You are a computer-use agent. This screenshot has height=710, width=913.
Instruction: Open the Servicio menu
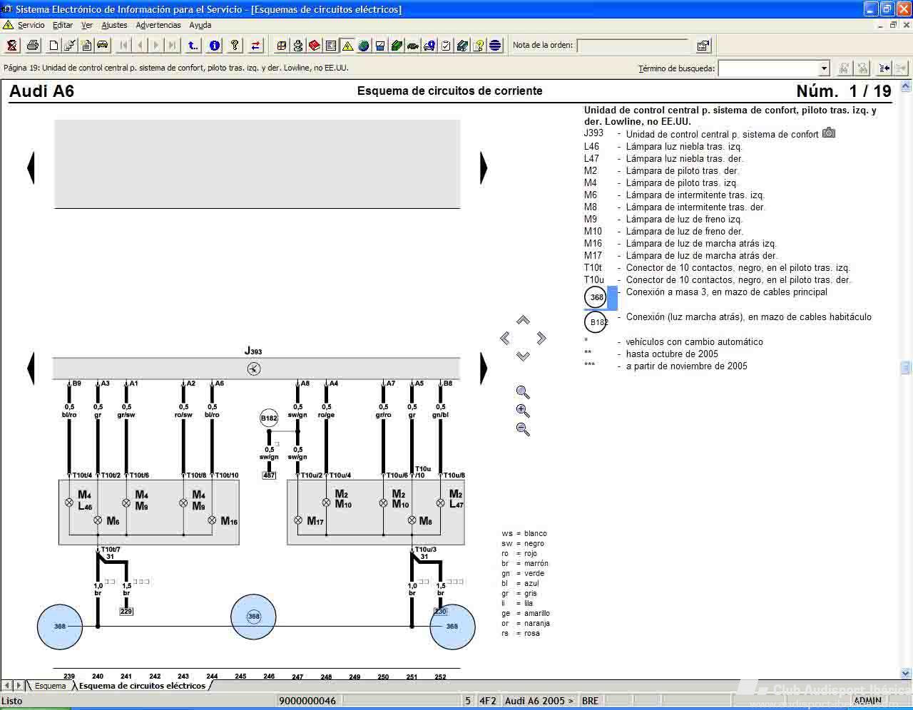pyautogui.click(x=31, y=25)
